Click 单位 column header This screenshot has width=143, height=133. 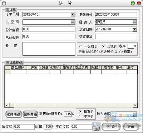click(x=132, y=68)
